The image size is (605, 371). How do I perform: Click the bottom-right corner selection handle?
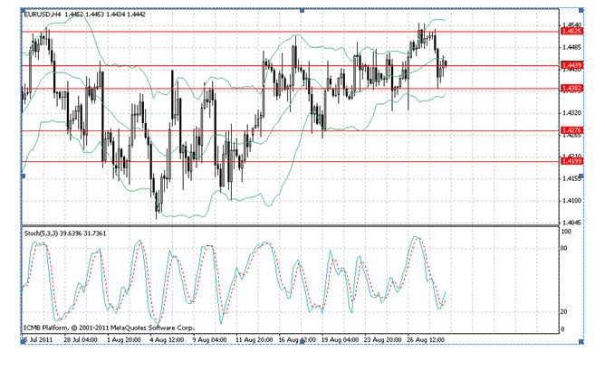coord(581,342)
